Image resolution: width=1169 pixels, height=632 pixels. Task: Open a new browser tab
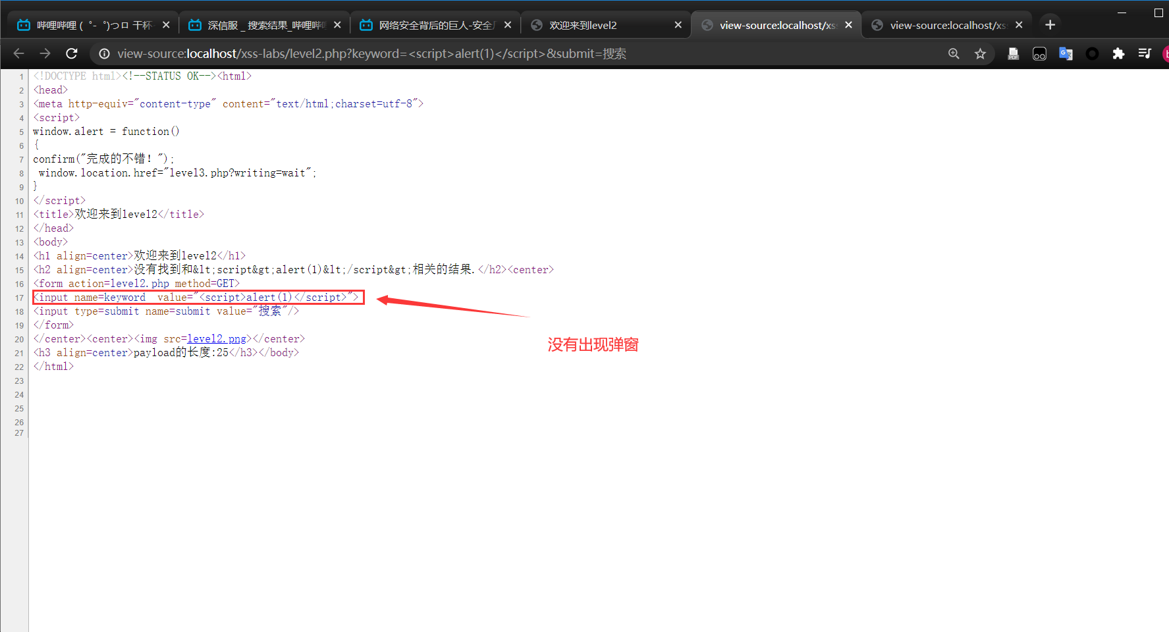coord(1050,25)
